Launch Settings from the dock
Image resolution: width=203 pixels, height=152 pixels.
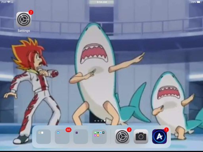[122, 137]
